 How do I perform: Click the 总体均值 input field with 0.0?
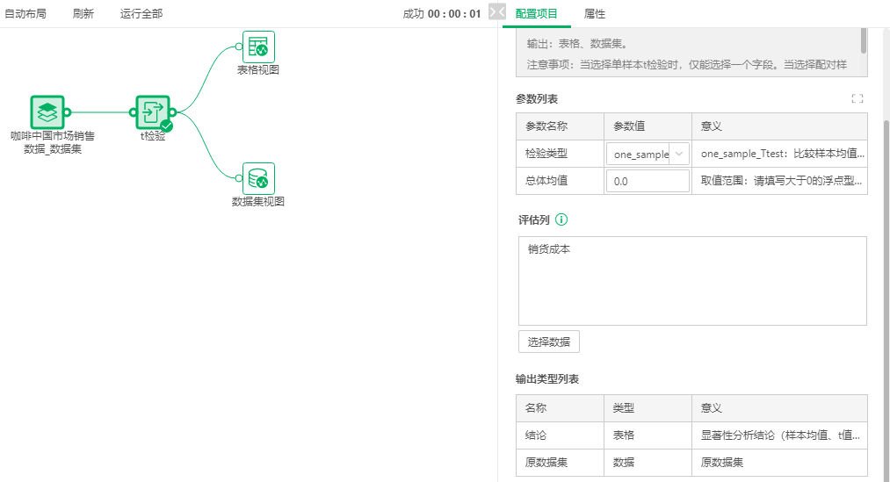648,181
